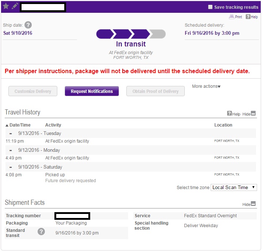Viewport: 264px width, 252px height.
Task: Click the FedEx Standard Overnight service value
Action: click(x=210, y=216)
